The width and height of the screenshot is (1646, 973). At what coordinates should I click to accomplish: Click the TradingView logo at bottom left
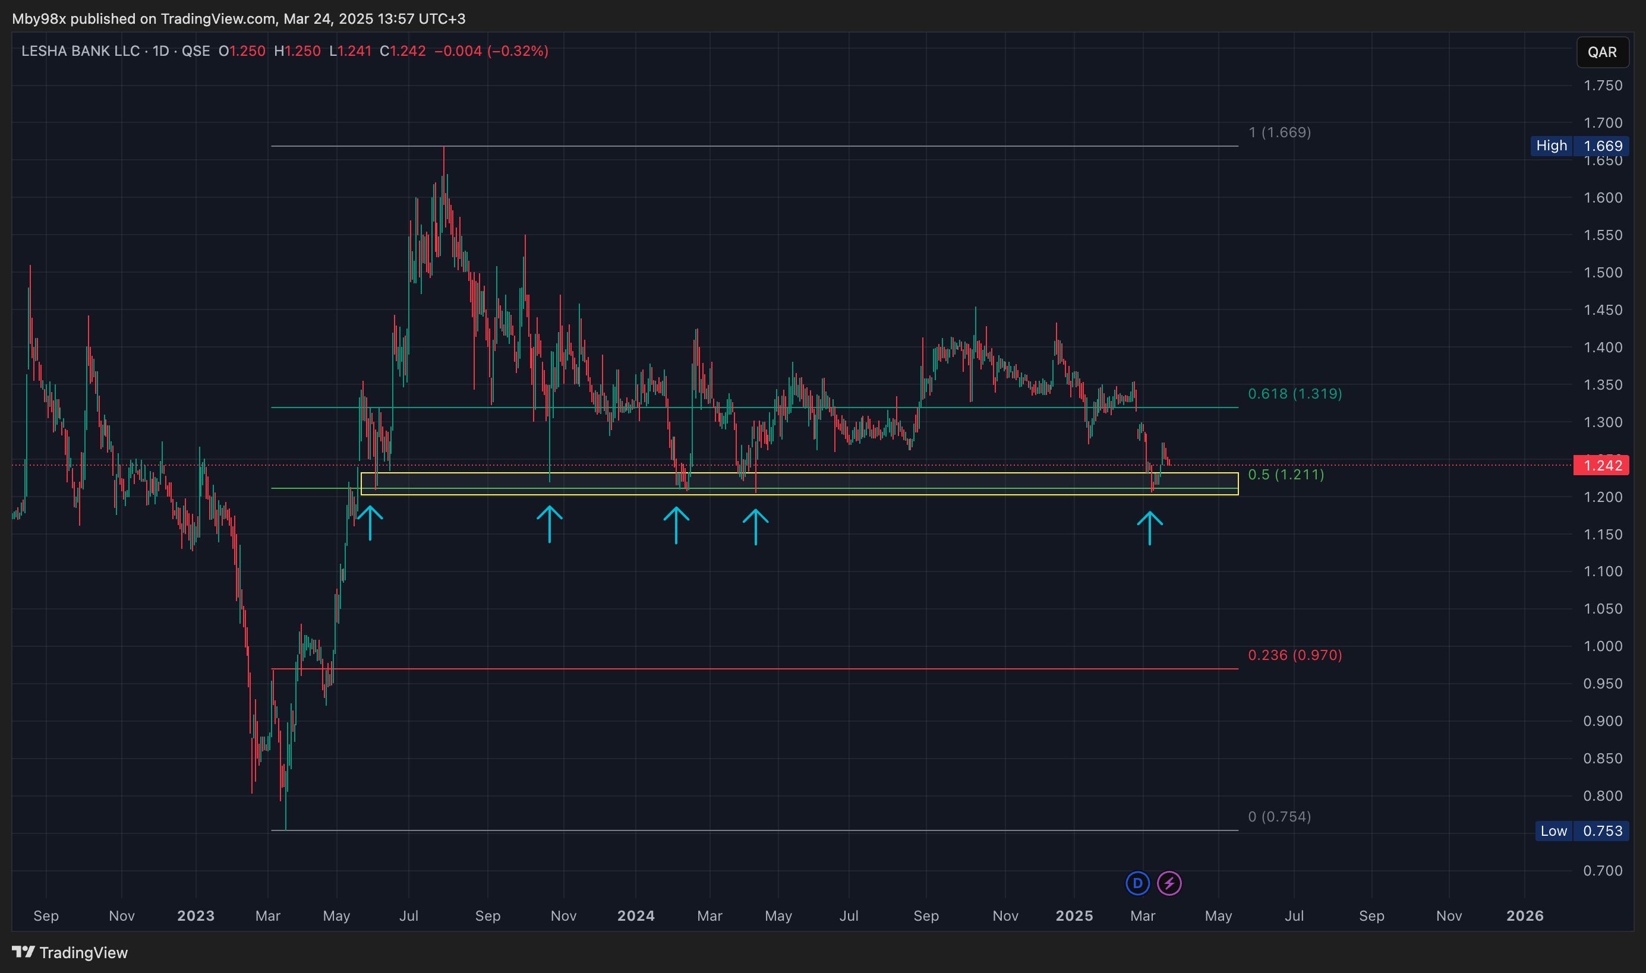(x=70, y=952)
